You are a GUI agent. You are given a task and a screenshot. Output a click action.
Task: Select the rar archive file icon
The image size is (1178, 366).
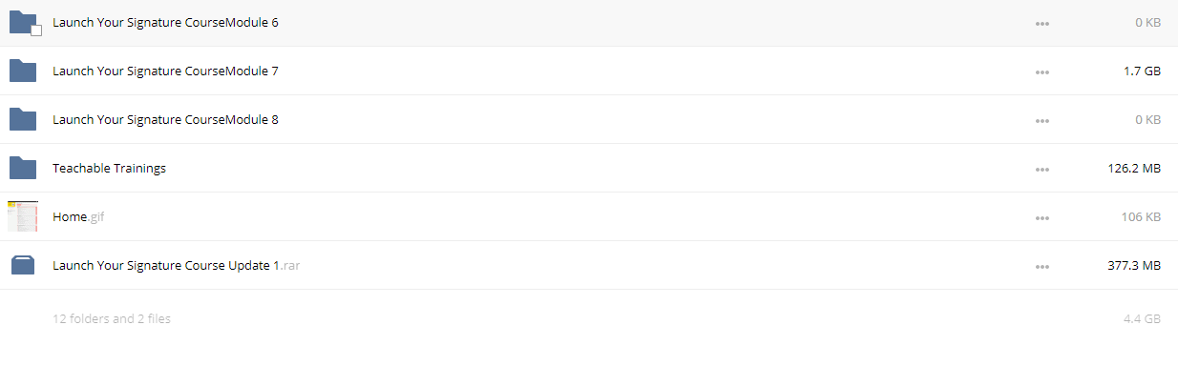point(22,265)
